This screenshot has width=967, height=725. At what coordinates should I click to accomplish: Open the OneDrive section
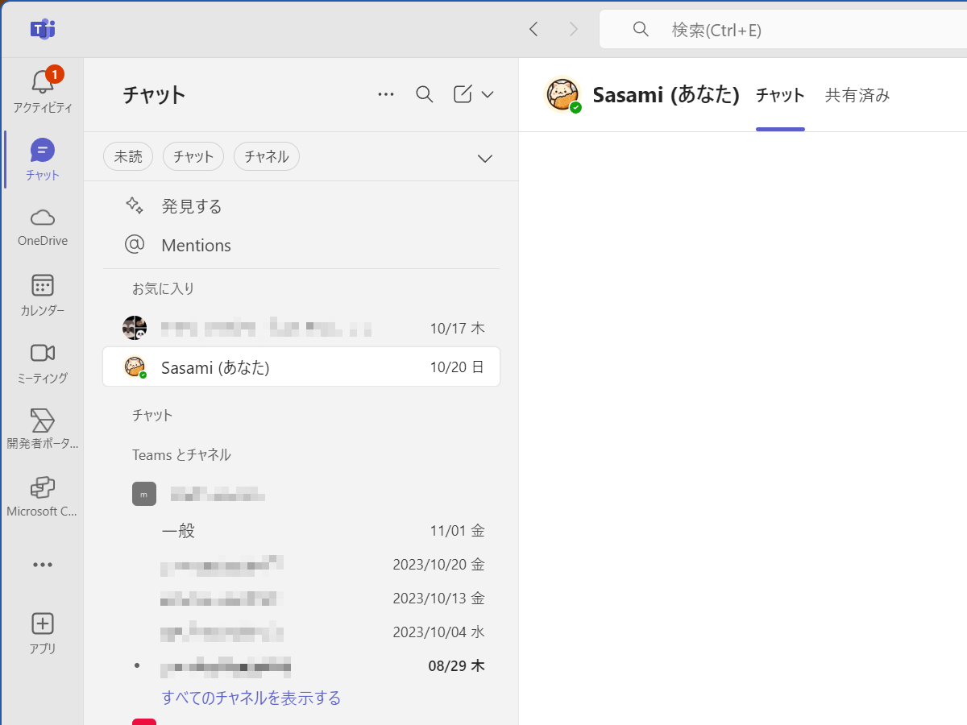pos(42,226)
